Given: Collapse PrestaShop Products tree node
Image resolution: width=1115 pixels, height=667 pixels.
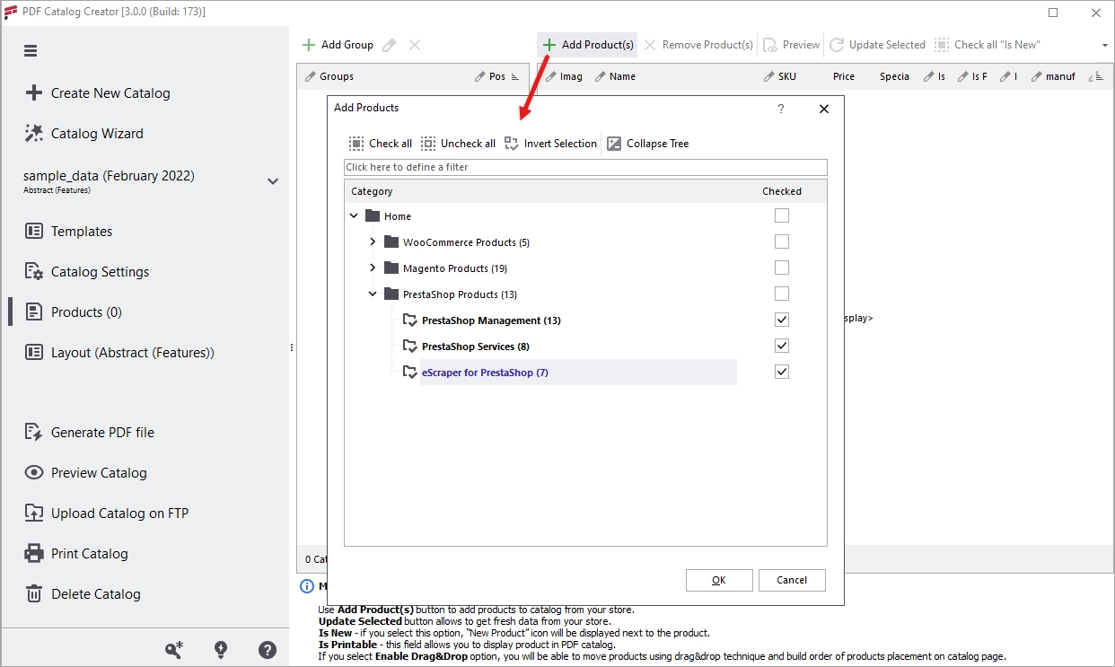Looking at the screenshot, I should (373, 294).
